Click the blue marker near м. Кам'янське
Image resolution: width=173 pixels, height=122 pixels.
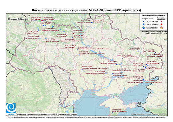tap(117, 64)
